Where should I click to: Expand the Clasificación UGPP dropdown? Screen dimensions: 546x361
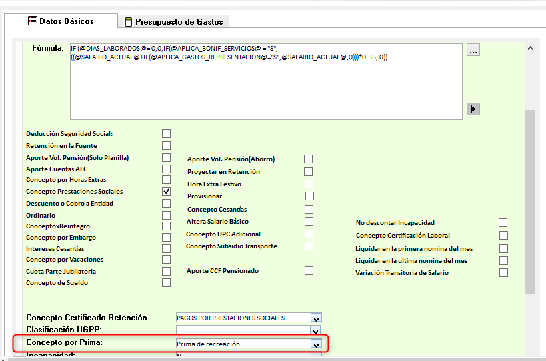click(x=316, y=330)
